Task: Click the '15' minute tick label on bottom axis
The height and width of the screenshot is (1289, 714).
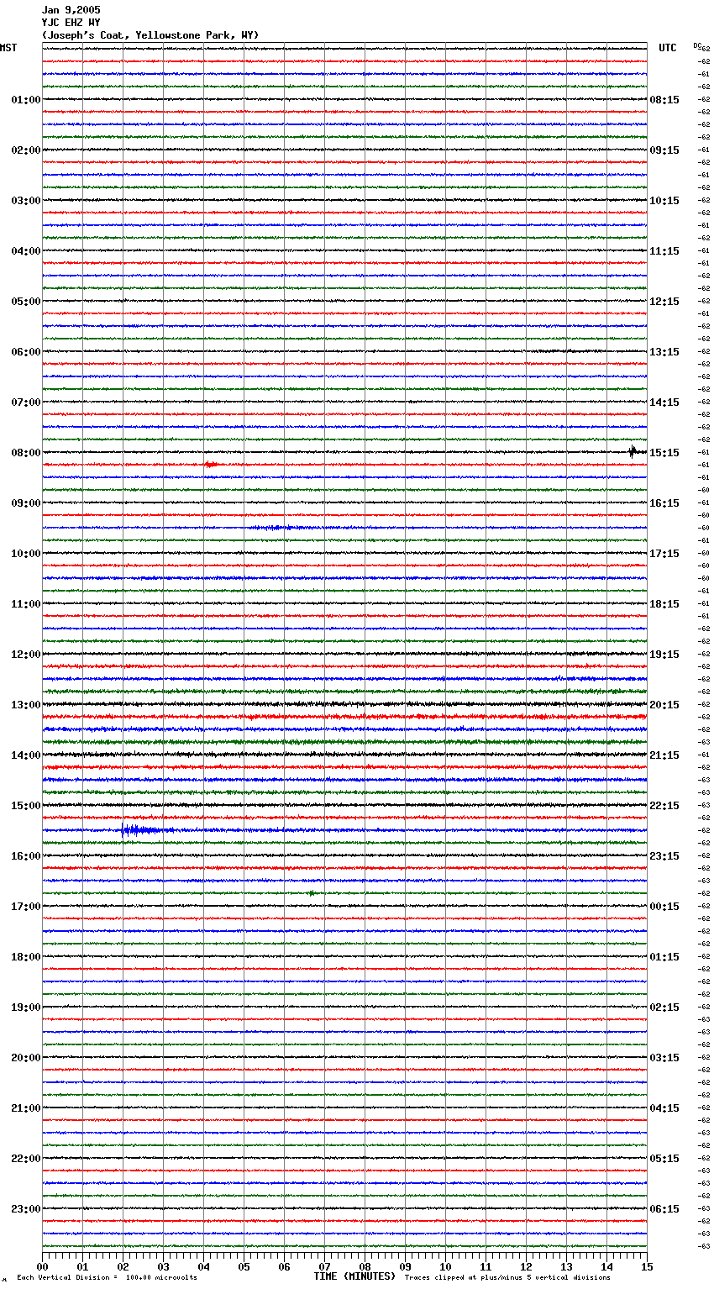Action: pos(646,1266)
